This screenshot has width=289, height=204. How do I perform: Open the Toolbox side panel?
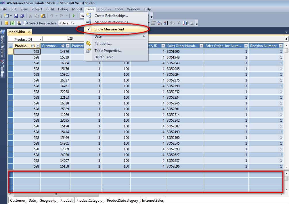point(2,68)
